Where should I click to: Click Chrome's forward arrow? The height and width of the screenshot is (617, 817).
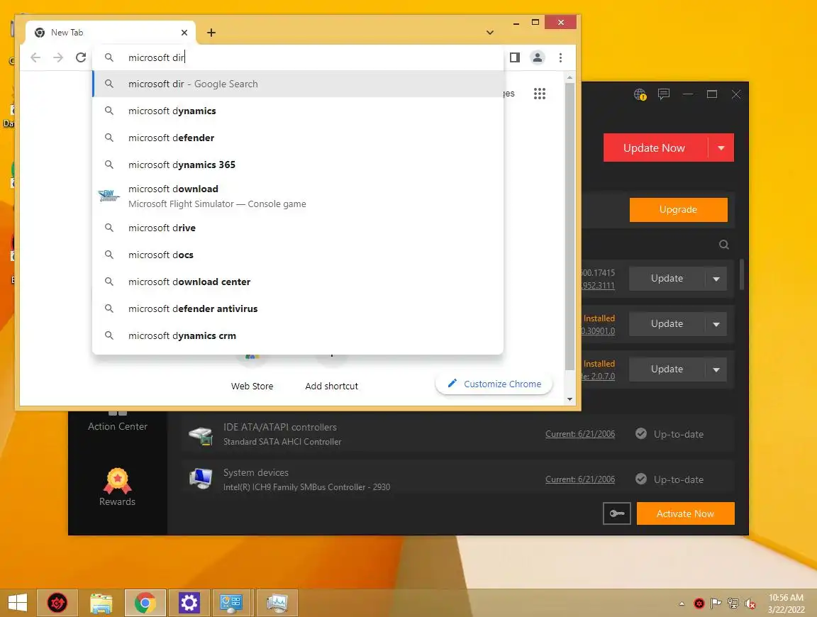(x=58, y=57)
